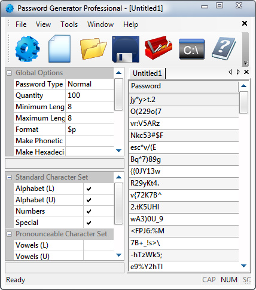256x290 pixels.
Task: Click the Password column header
Action: coord(184,86)
